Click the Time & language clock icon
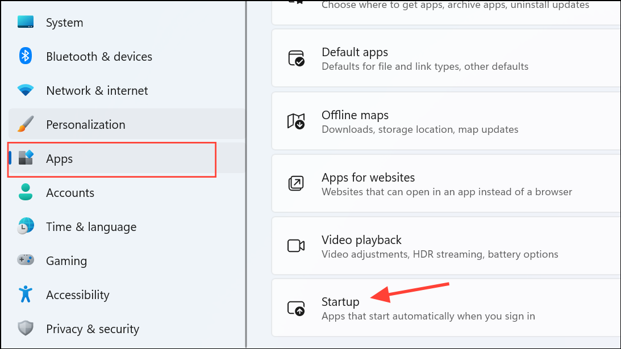Screen dimensions: 621x349 coord(25,226)
